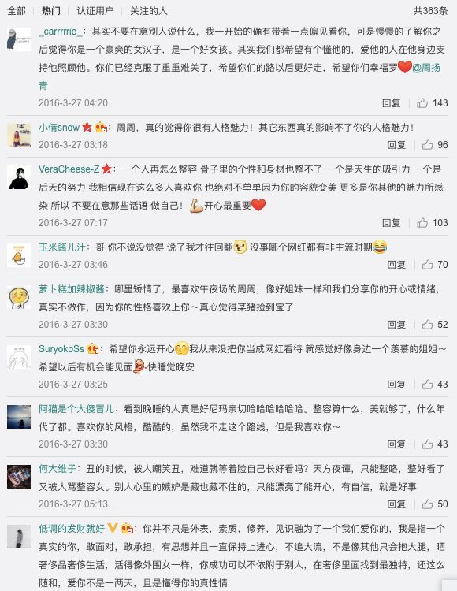Reply to 何大维子's comment
This screenshot has width=457, height=591.
pos(396,504)
